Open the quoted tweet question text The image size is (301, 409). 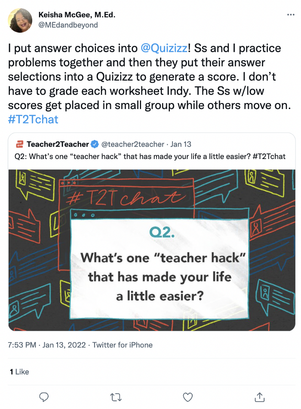[x=150, y=156]
